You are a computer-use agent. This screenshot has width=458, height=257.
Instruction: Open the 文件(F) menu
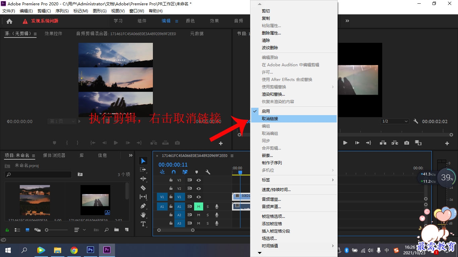[9, 11]
